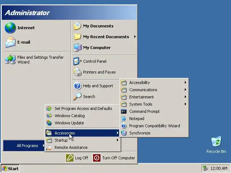Choose the Notepad menu entry label

click(137, 119)
